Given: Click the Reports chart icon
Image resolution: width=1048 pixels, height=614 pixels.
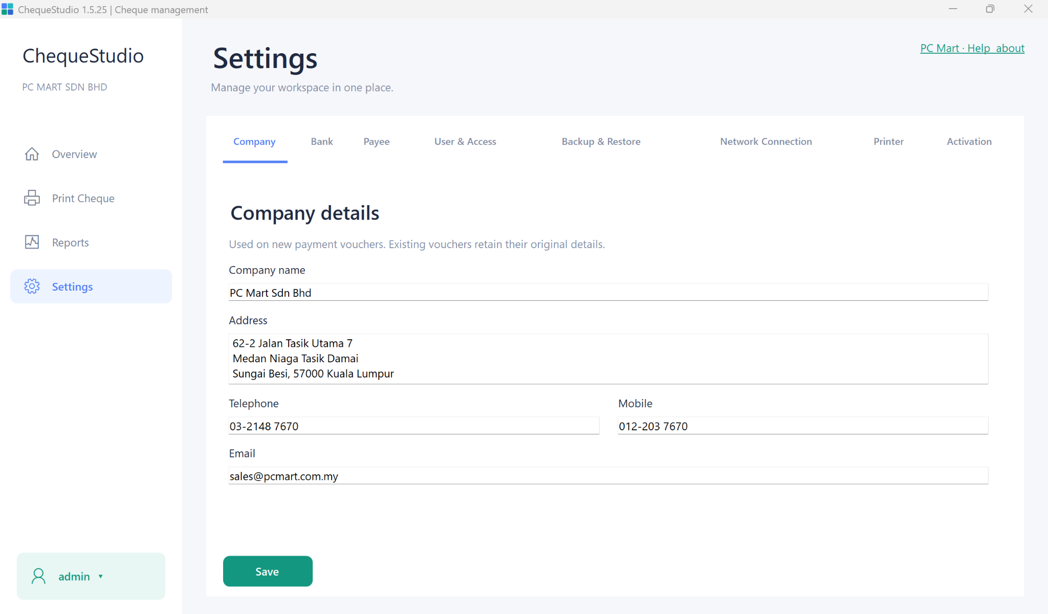Looking at the screenshot, I should point(32,242).
